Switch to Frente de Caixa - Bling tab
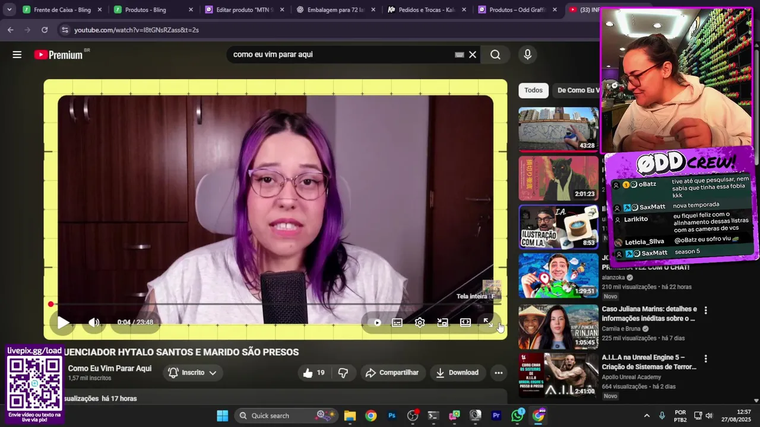 (62, 10)
